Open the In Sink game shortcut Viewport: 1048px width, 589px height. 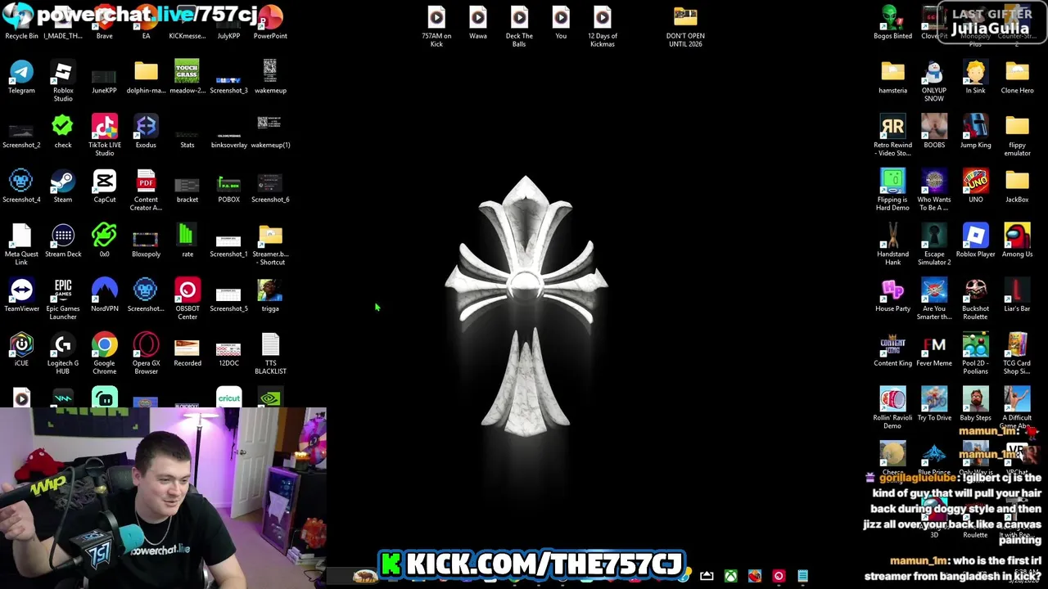tap(975, 77)
